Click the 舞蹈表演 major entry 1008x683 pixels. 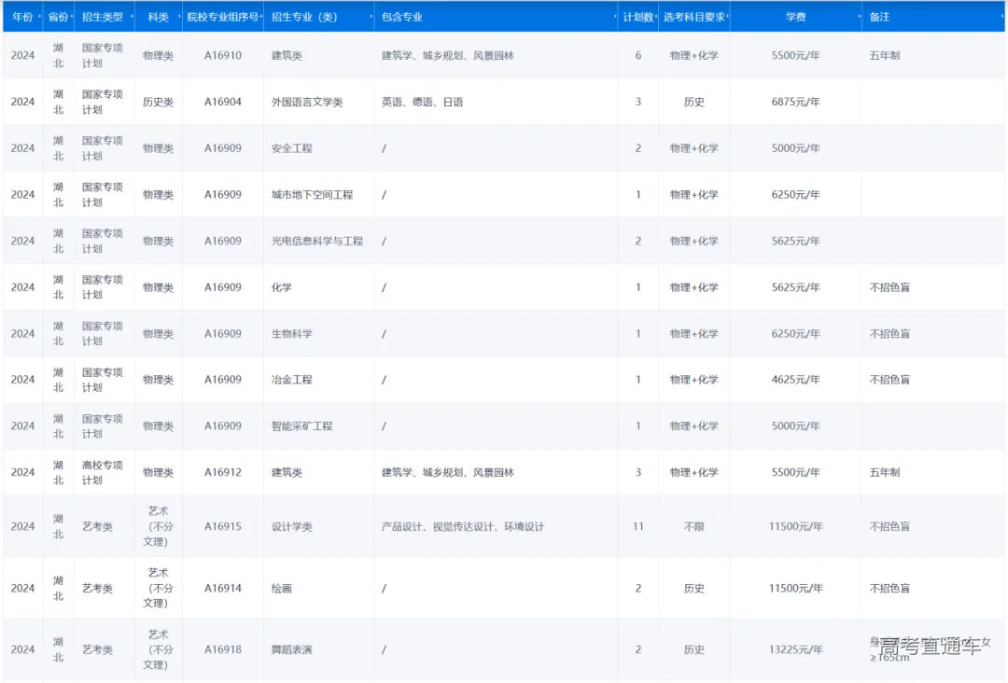(290, 649)
